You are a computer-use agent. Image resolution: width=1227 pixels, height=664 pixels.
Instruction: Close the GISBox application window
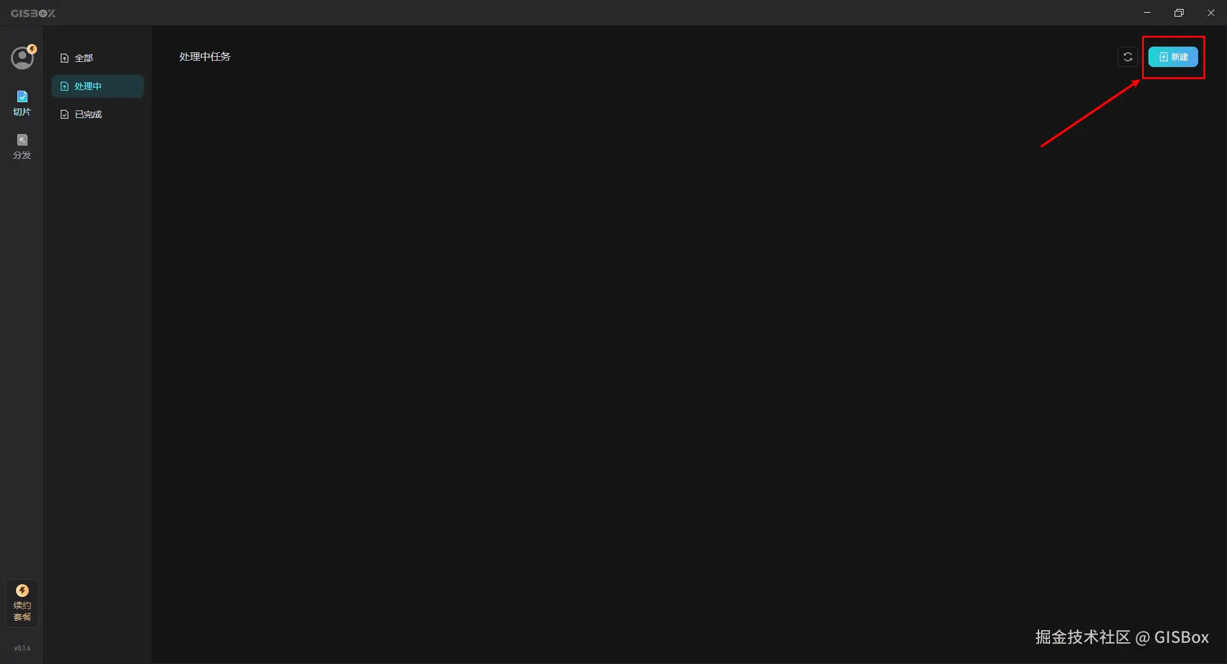click(1211, 13)
